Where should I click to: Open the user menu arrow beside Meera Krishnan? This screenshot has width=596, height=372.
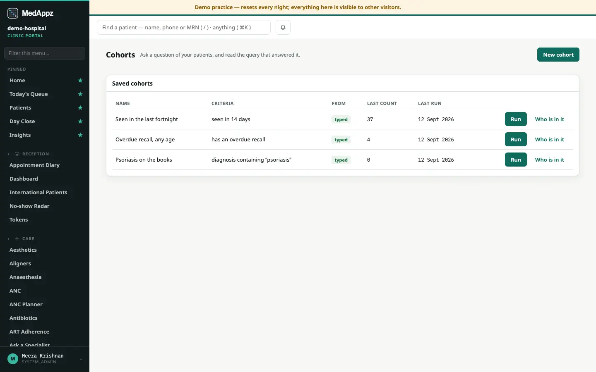coord(81,359)
